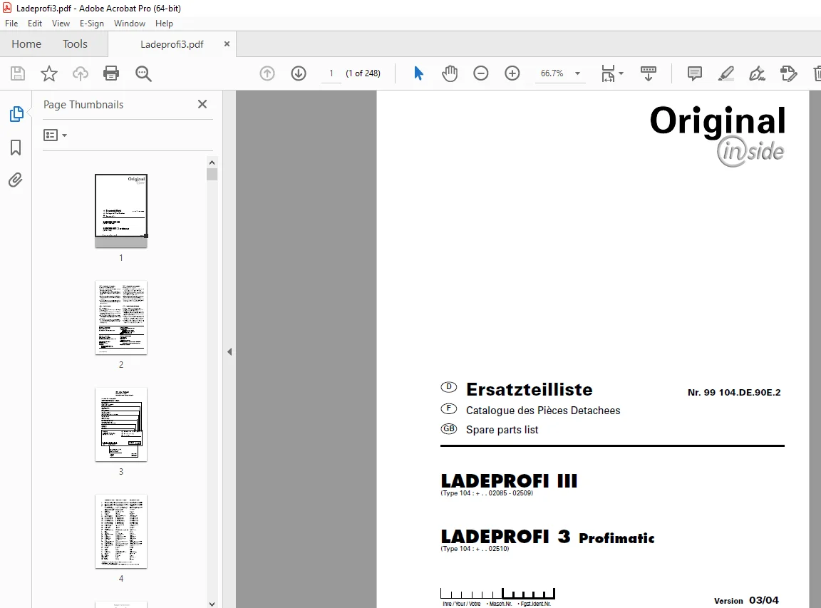The height and width of the screenshot is (608, 821).
Task: Select the Ladeprofi3.pdf document tab
Action: (172, 44)
